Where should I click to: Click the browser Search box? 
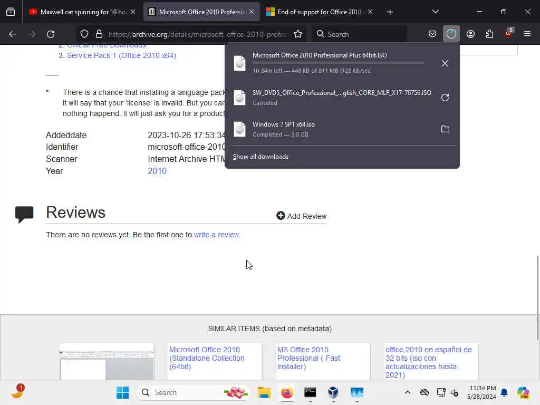click(360, 34)
